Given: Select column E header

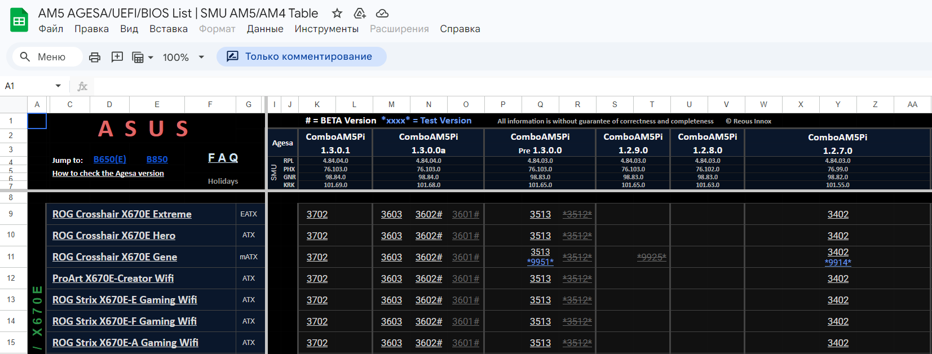Looking at the screenshot, I should click(x=157, y=104).
